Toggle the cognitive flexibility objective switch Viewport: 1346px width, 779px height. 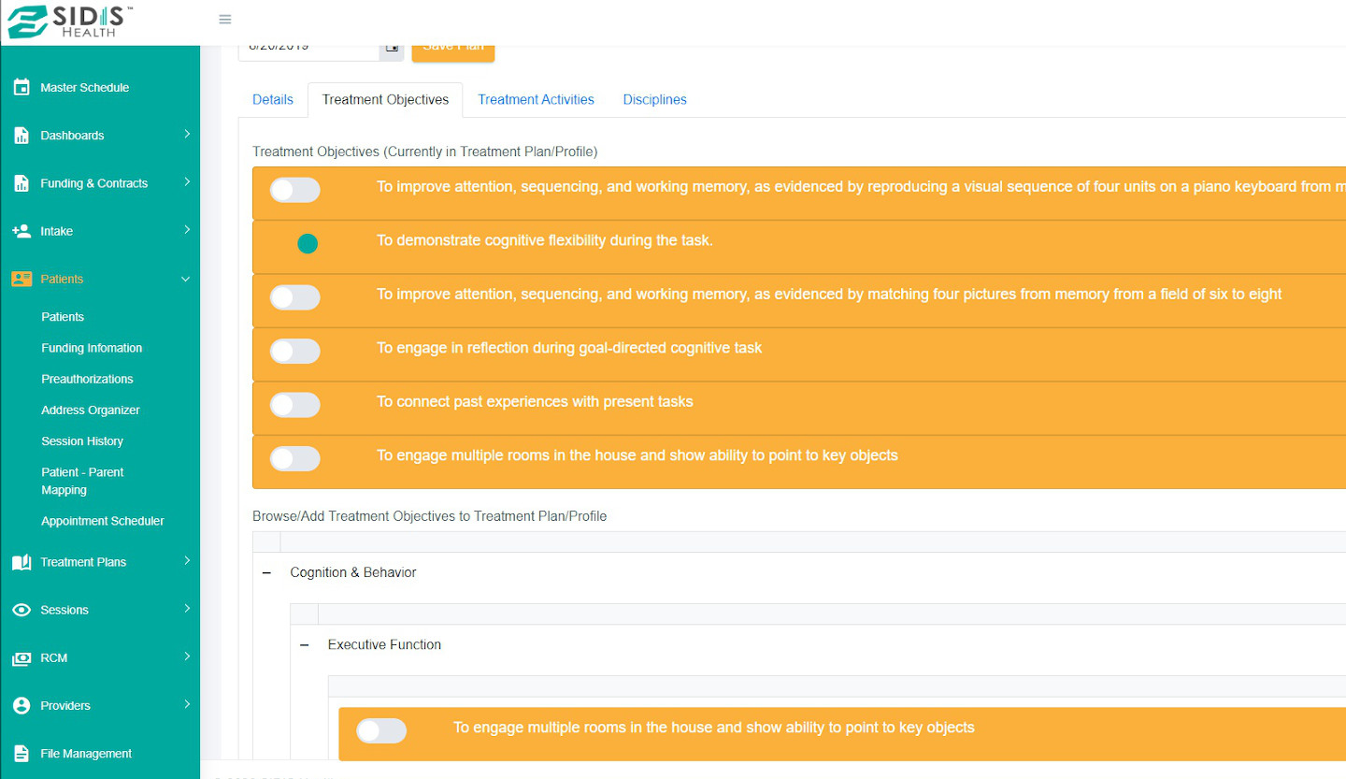(x=307, y=244)
